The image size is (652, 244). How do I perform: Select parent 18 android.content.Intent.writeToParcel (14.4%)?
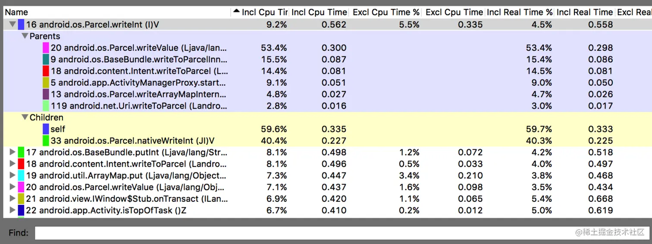tap(139, 71)
